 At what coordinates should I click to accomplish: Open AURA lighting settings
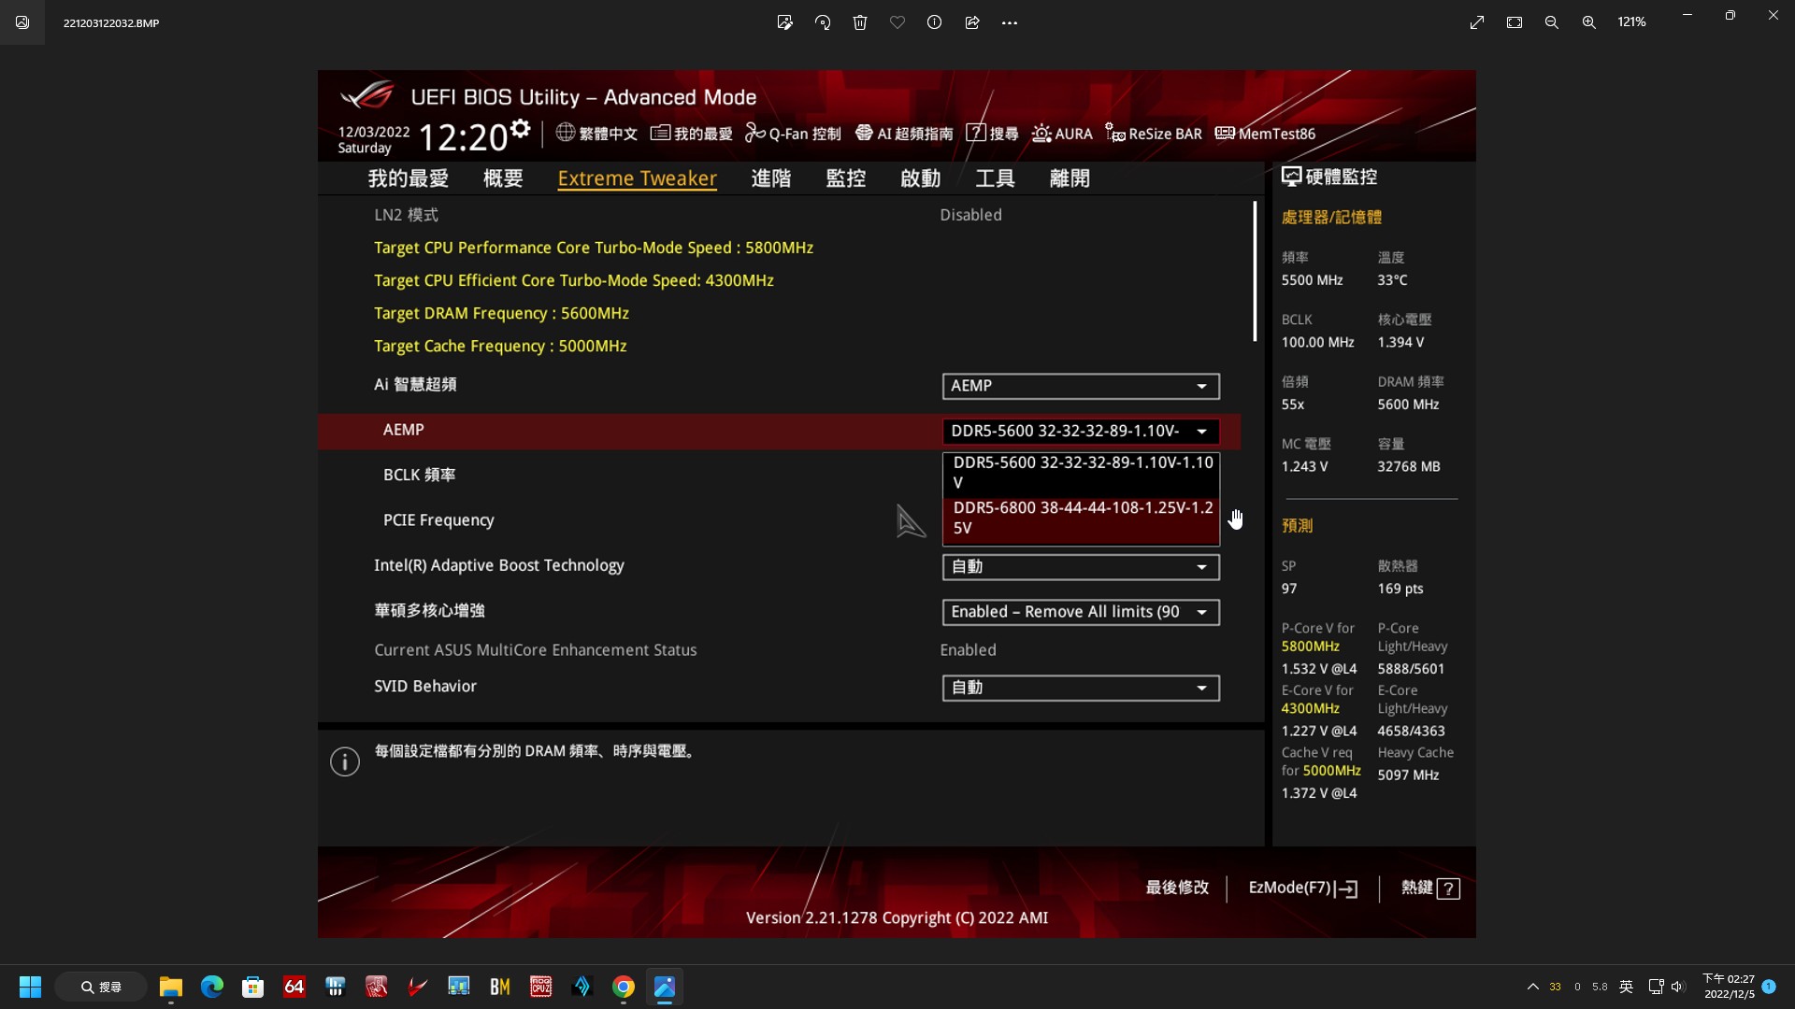pos(1062,134)
